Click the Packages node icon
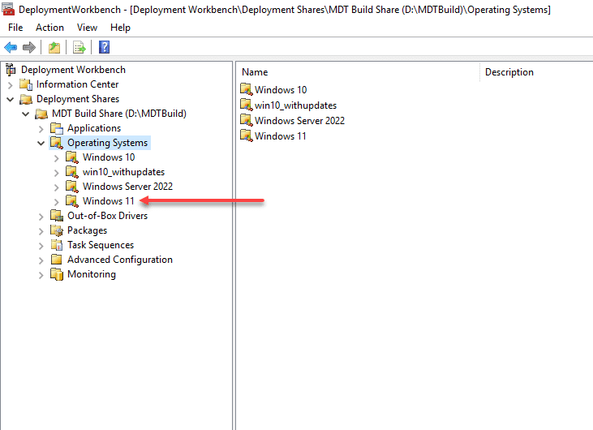This screenshot has height=430, width=593. (x=57, y=230)
